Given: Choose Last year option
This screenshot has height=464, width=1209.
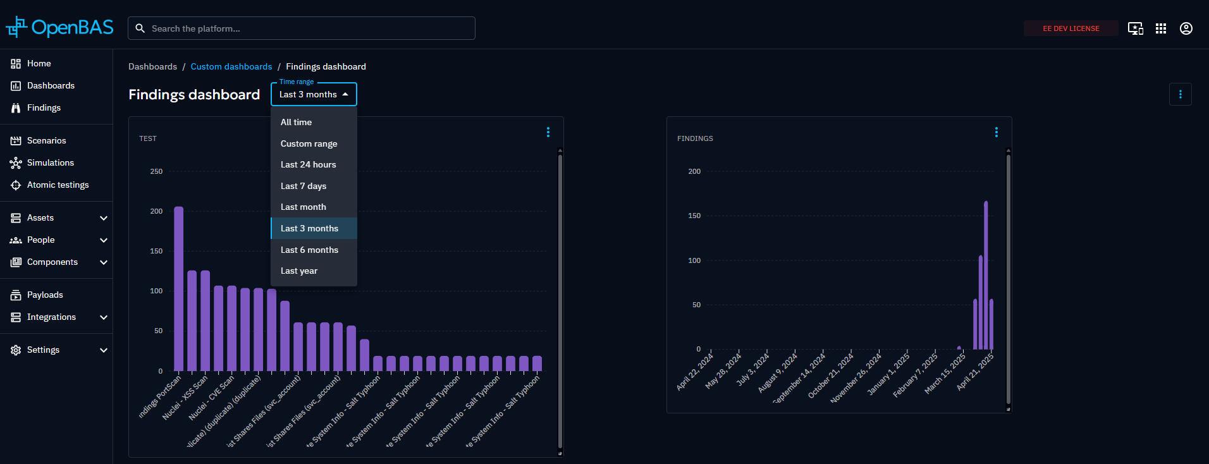Looking at the screenshot, I should [x=314, y=271].
